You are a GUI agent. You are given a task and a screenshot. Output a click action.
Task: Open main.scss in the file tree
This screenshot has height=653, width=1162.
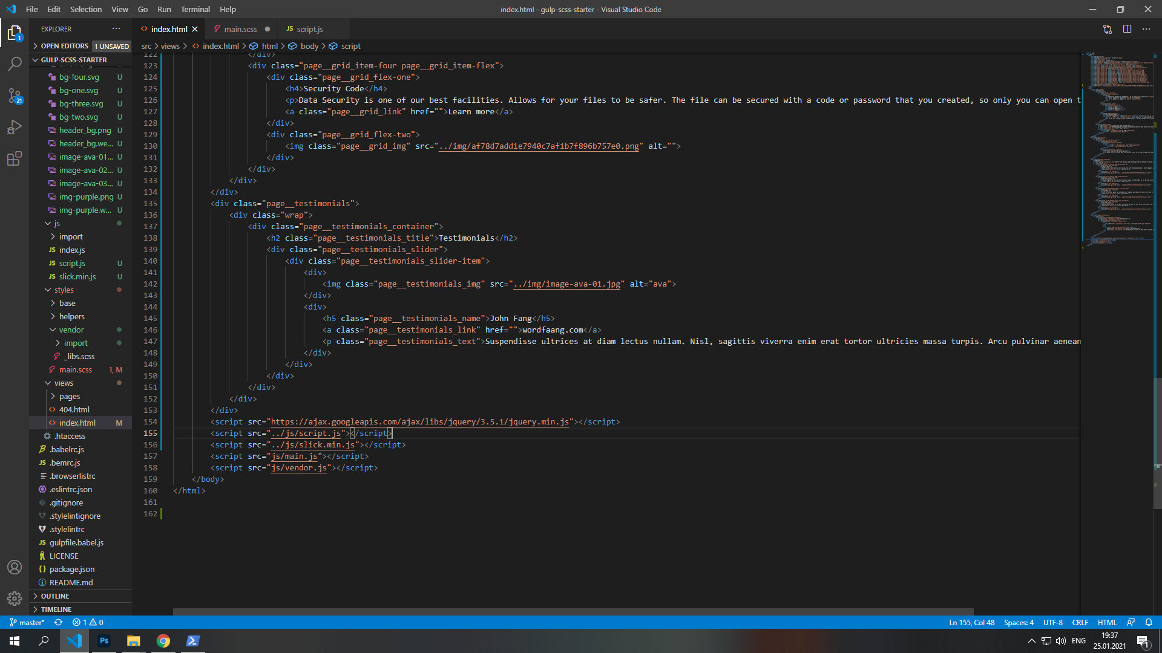pyautogui.click(x=80, y=370)
